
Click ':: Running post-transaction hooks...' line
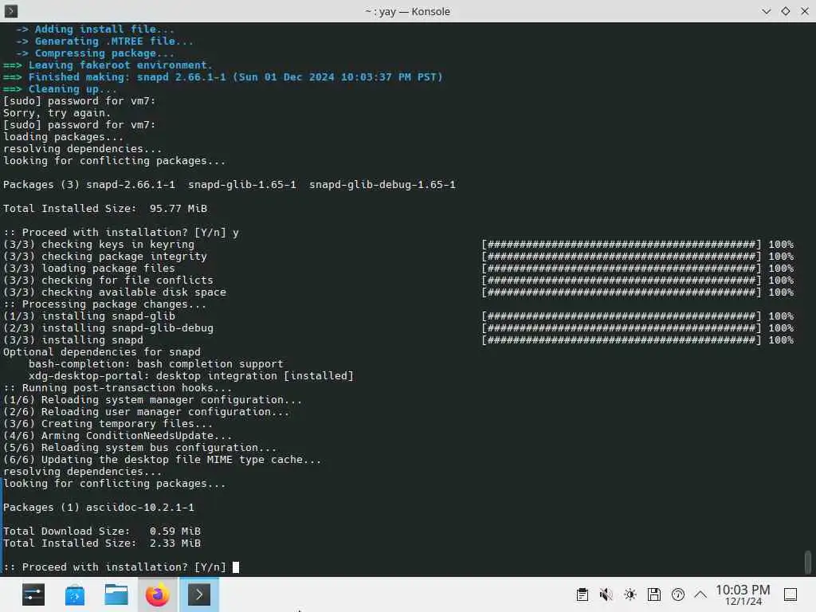pyautogui.click(x=118, y=388)
